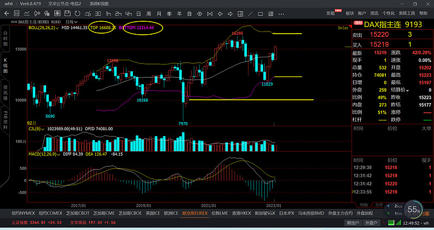
Task: Select the 新加坡SGX exchange tab
Action: 265,213
